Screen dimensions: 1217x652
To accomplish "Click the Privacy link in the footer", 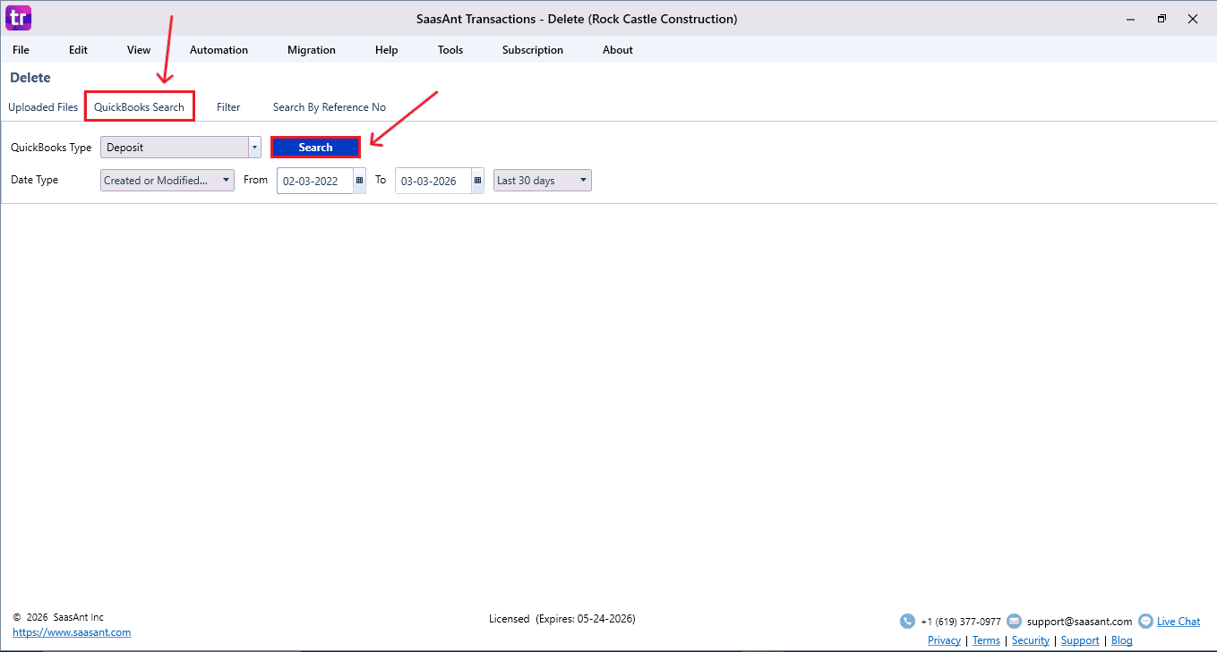I will [944, 640].
